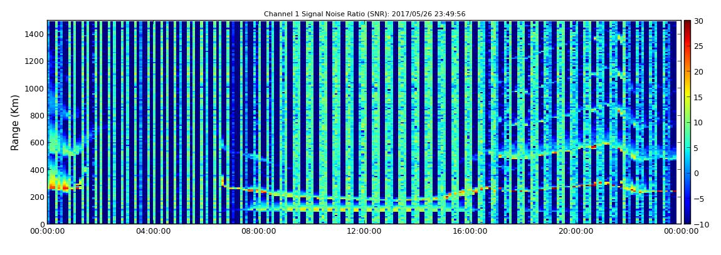Click the 04:00:00 time axis label

coord(152,232)
